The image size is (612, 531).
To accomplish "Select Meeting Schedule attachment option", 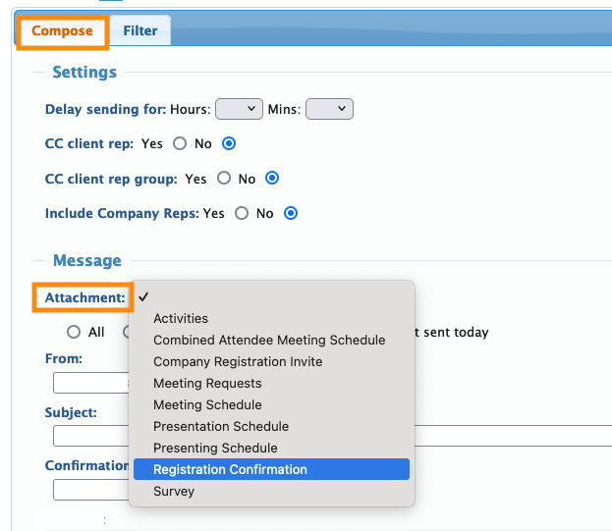I will pos(207,404).
